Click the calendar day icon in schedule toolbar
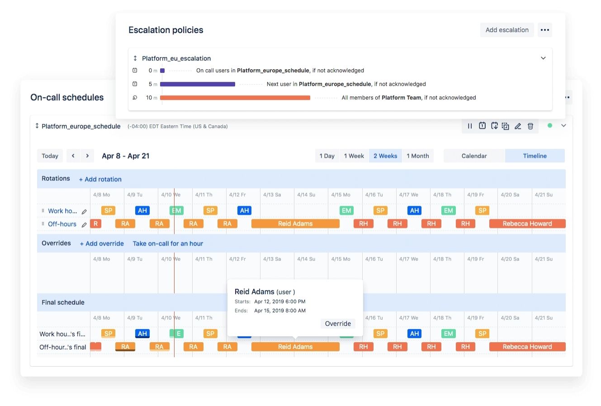This screenshot has width=601, height=406. click(482, 126)
